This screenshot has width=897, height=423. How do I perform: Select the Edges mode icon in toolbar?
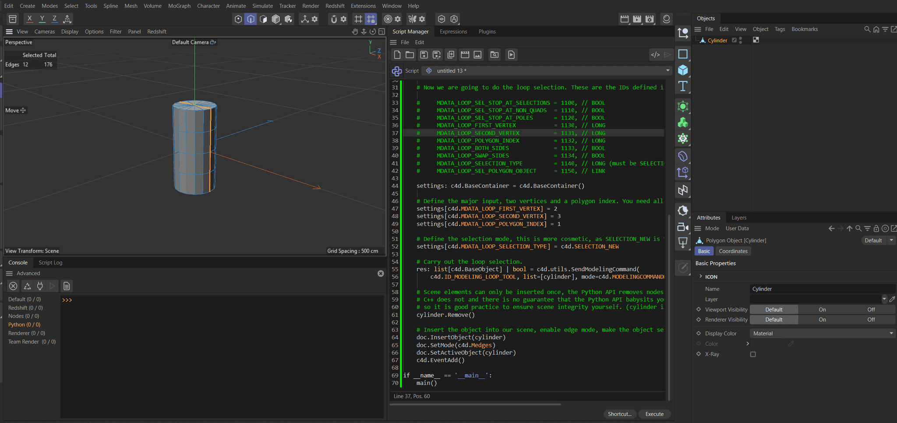pos(251,19)
